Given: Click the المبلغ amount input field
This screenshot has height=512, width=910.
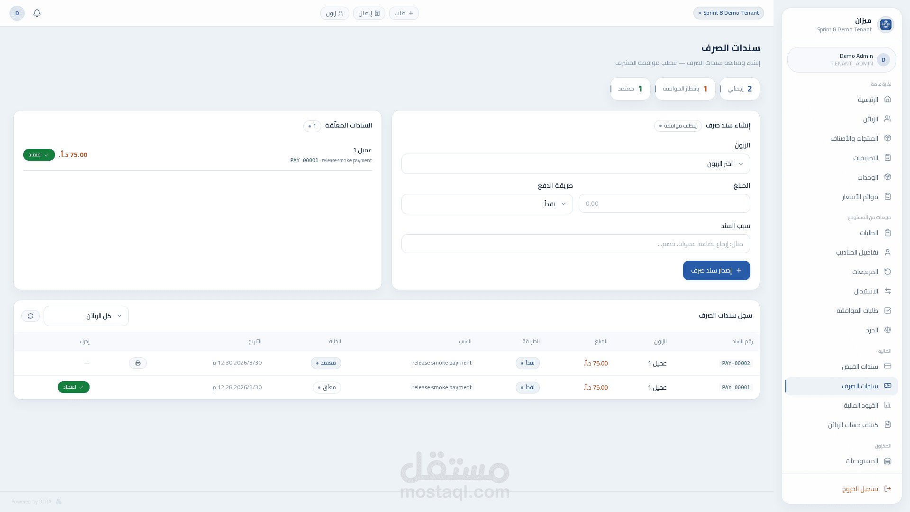Looking at the screenshot, I should coord(664,204).
